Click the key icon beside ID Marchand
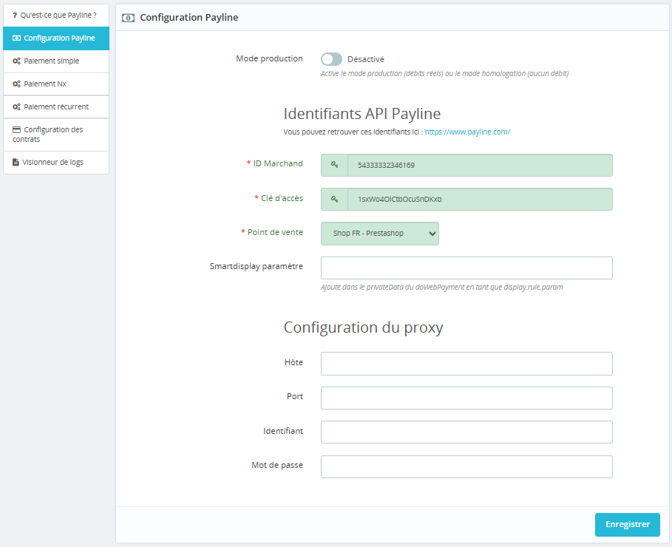This screenshot has width=672, height=547. (x=334, y=165)
